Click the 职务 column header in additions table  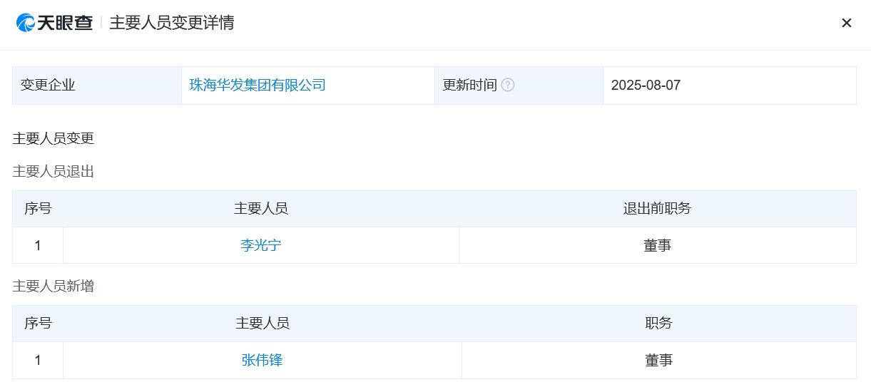tap(659, 323)
